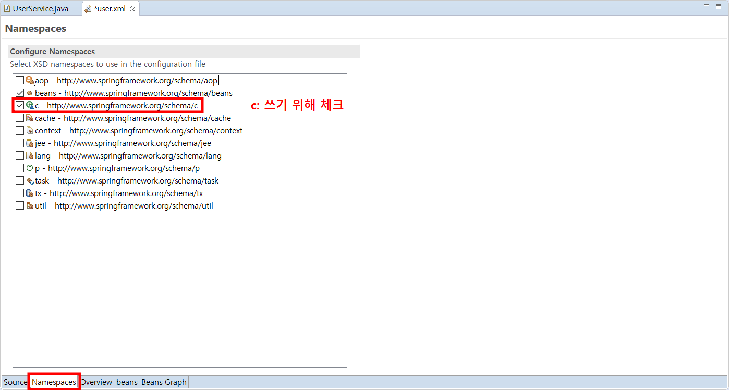
Task: Click the context namespace icon
Action: (30, 131)
